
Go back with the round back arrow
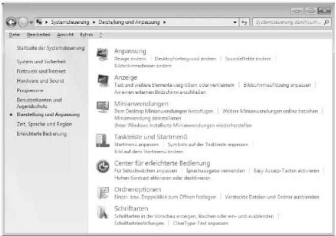[x=11, y=22]
